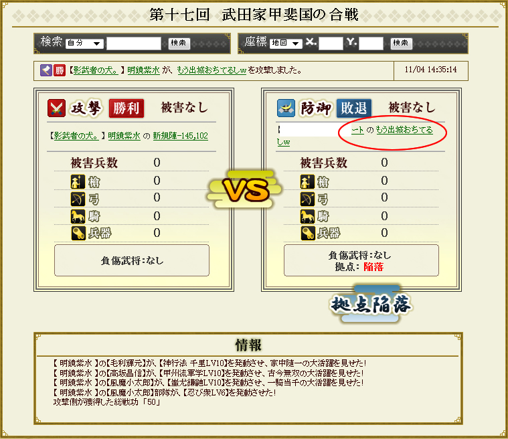Open the 新規陣-145,102 camp link
The height and width of the screenshot is (439, 508).
coord(181,136)
